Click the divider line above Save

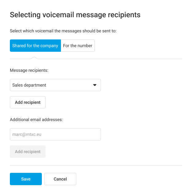pos(96,165)
